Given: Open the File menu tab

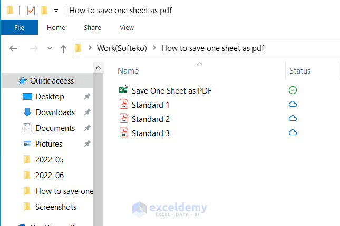Looking at the screenshot, I should pyautogui.click(x=19, y=27).
